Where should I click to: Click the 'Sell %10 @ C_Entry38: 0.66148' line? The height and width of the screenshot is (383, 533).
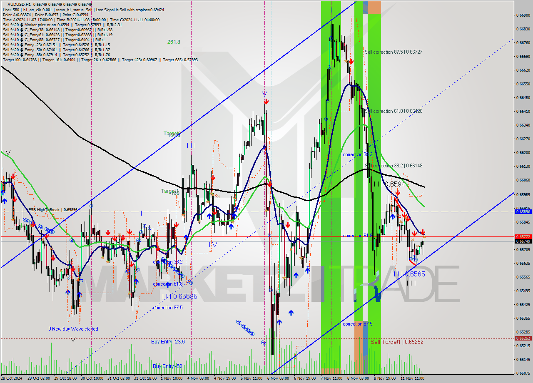[57, 30]
